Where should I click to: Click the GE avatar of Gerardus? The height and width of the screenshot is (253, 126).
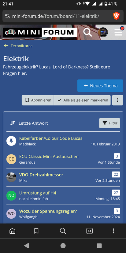point(11,159)
